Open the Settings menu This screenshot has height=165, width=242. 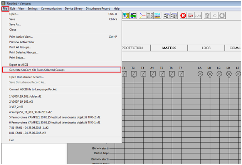tap(33, 8)
